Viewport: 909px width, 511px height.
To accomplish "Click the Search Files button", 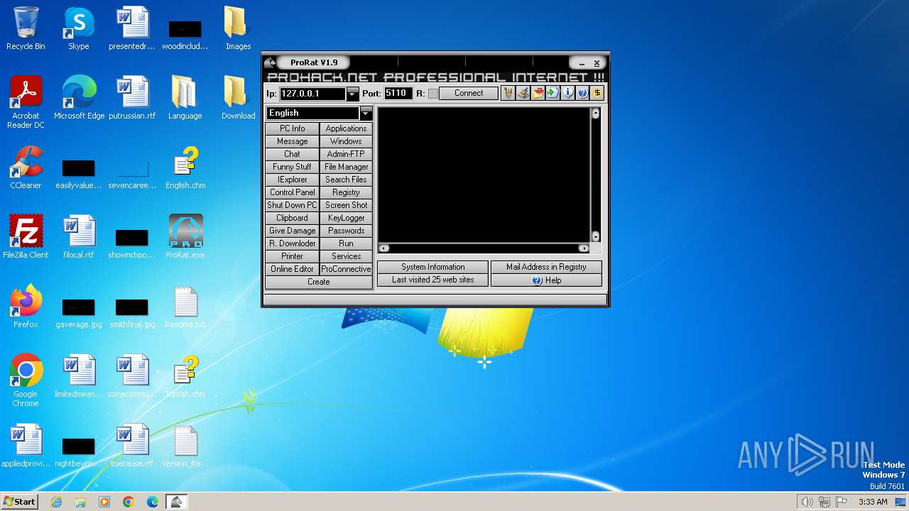I will (x=346, y=180).
